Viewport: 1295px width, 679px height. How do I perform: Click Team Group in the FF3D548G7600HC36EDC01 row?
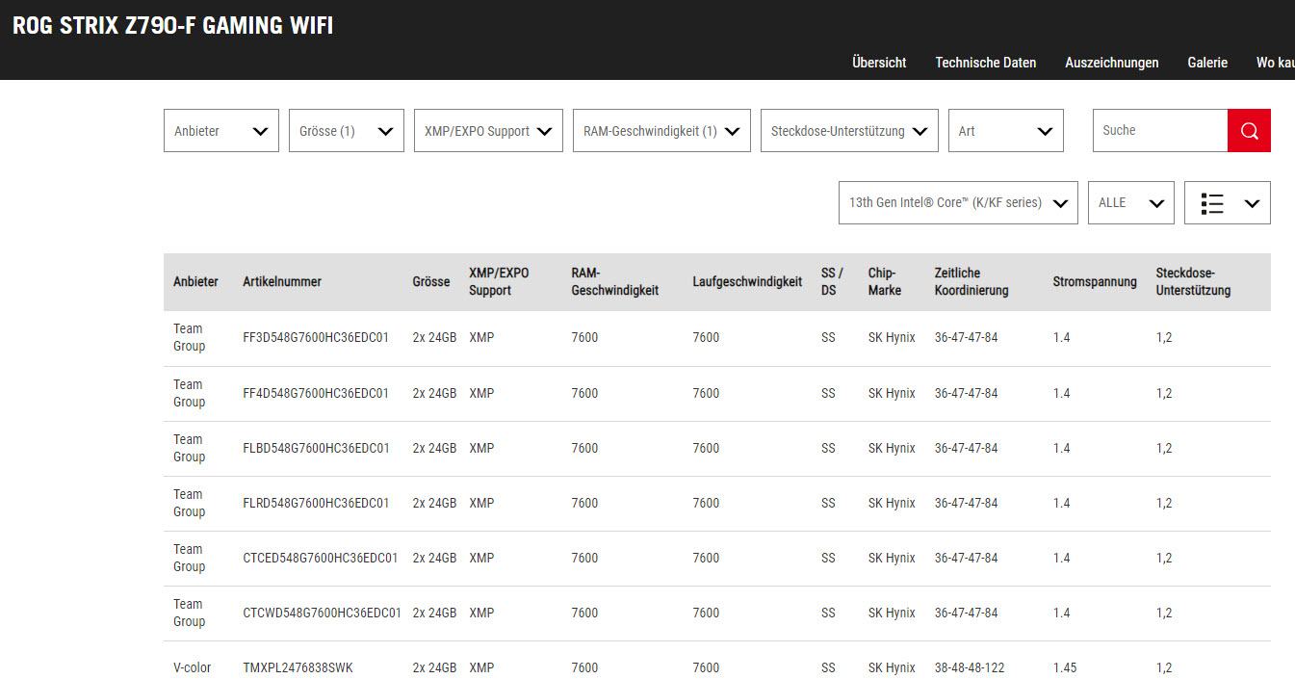(189, 338)
